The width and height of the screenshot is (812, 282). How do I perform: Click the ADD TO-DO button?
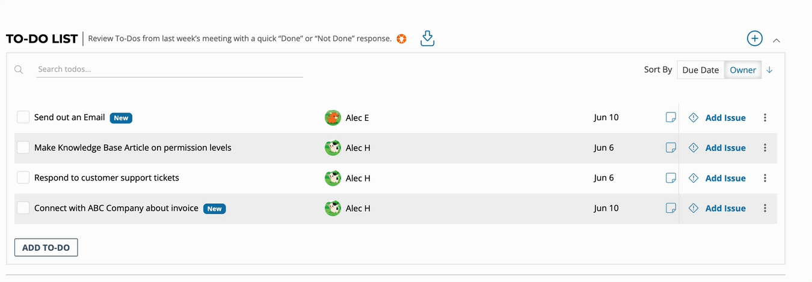click(x=46, y=247)
